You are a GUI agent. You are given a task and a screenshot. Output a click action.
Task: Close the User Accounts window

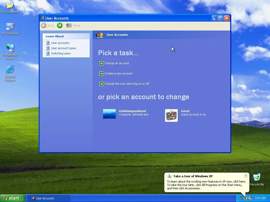(227, 18)
